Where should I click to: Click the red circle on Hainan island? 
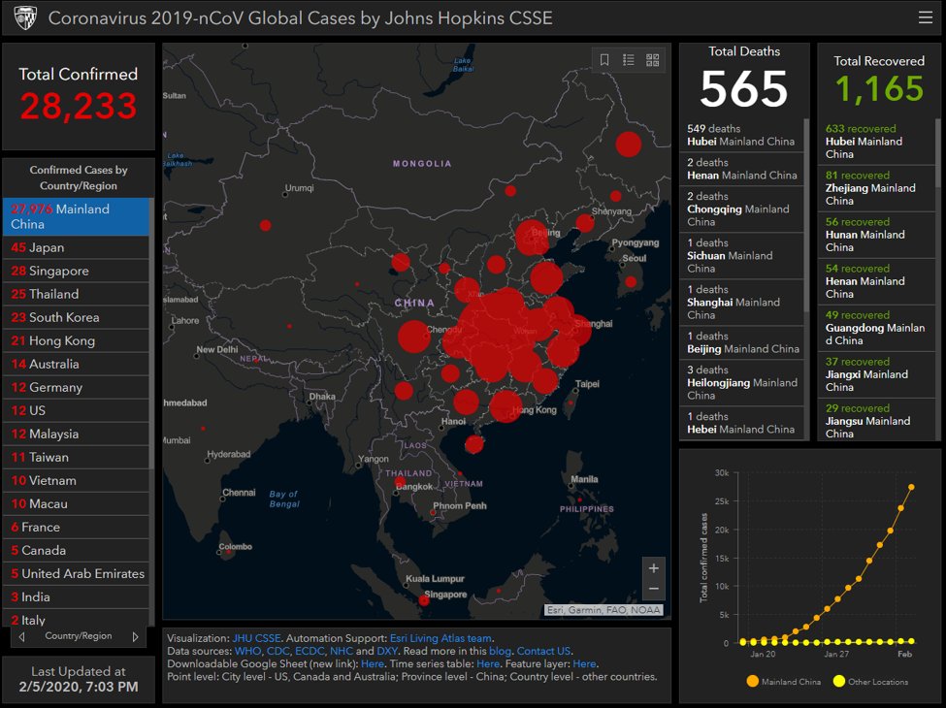point(474,444)
